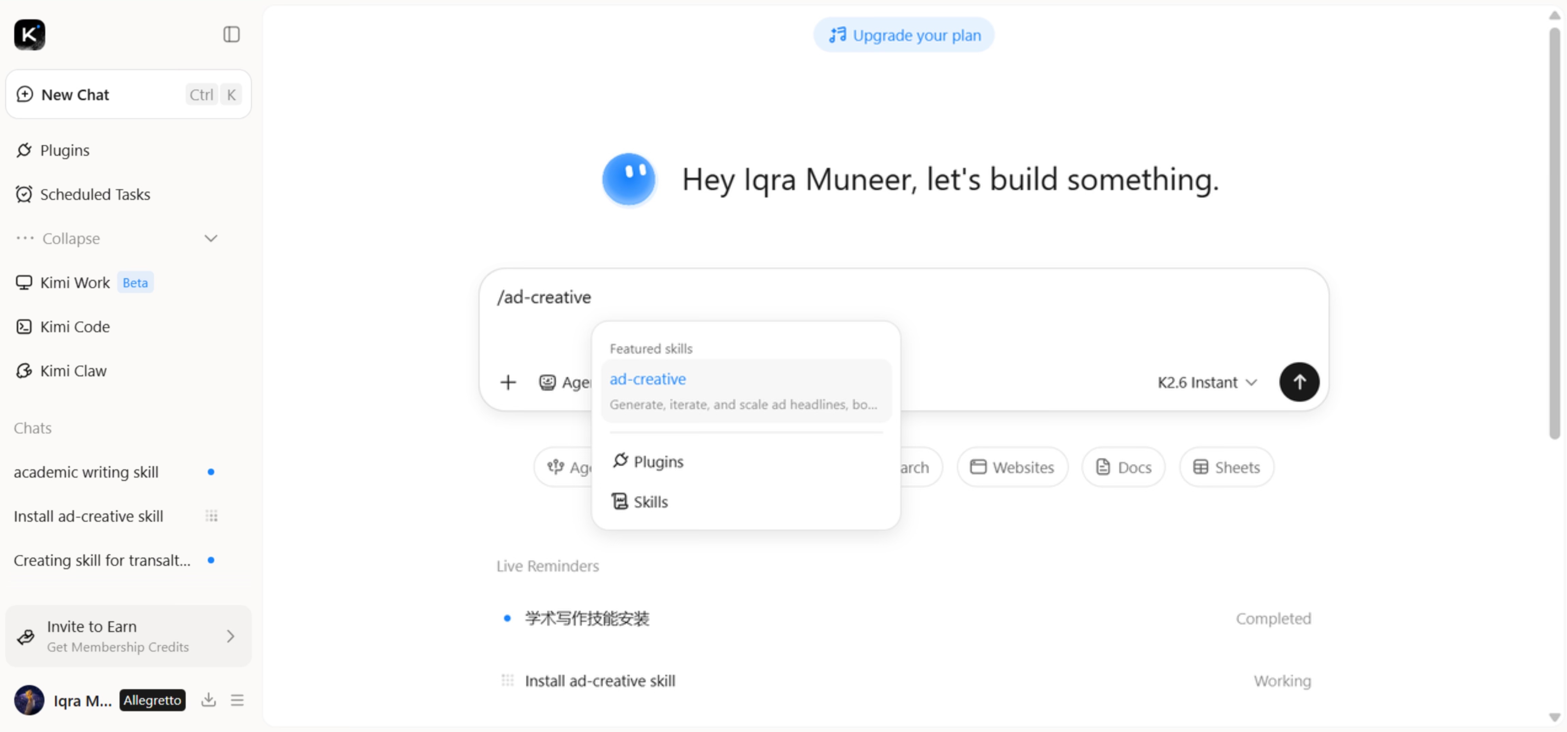
Task: Click the New Chat plus-bubble icon
Action: pyautogui.click(x=24, y=94)
